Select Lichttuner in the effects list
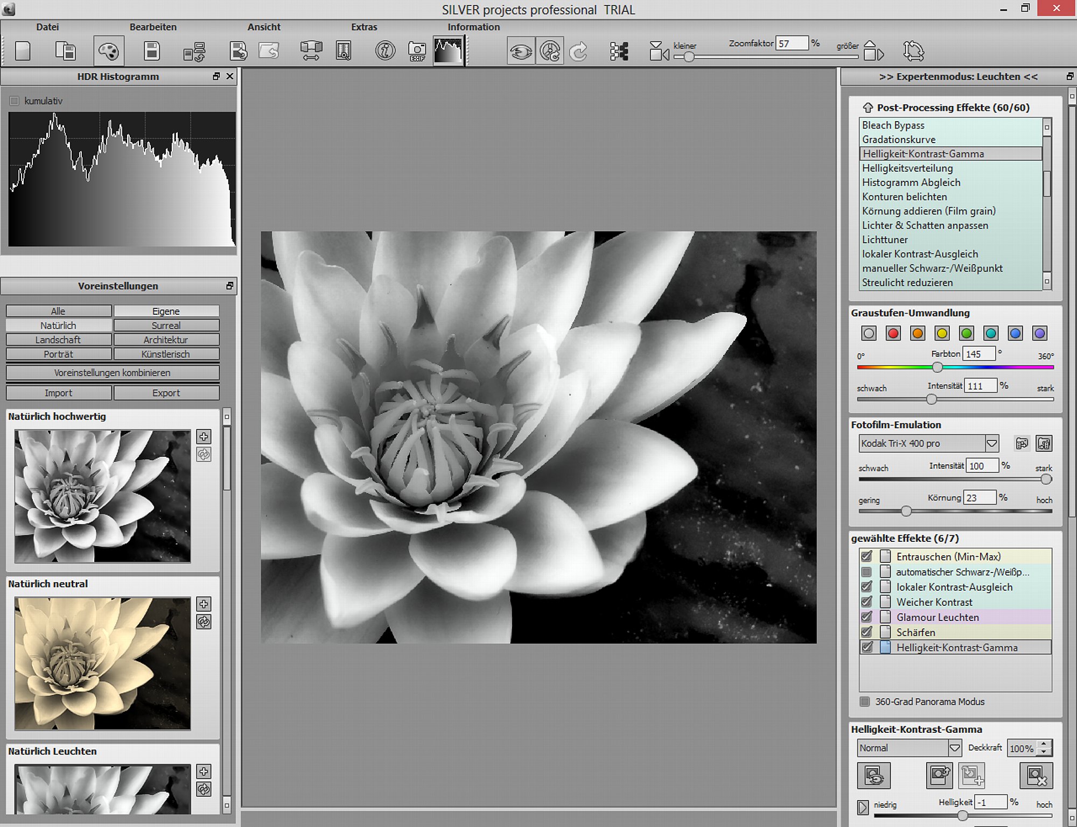1077x827 pixels. tap(950, 239)
